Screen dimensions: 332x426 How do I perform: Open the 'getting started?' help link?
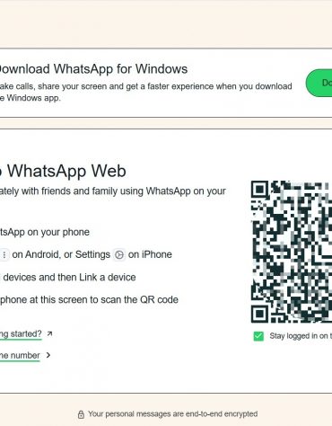[x=21, y=334]
